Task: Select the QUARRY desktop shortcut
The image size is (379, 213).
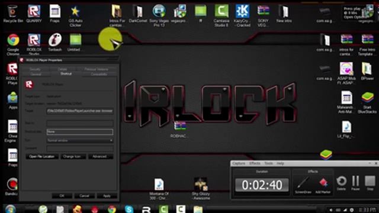Action: [x=34, y=14]
